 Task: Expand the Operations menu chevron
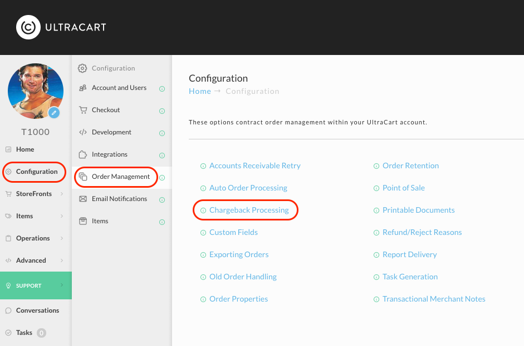pos(62,238)
